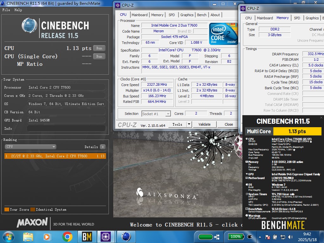Click the flag Action Center tray icon
The image size is (324, 243).
coord(267,237)
